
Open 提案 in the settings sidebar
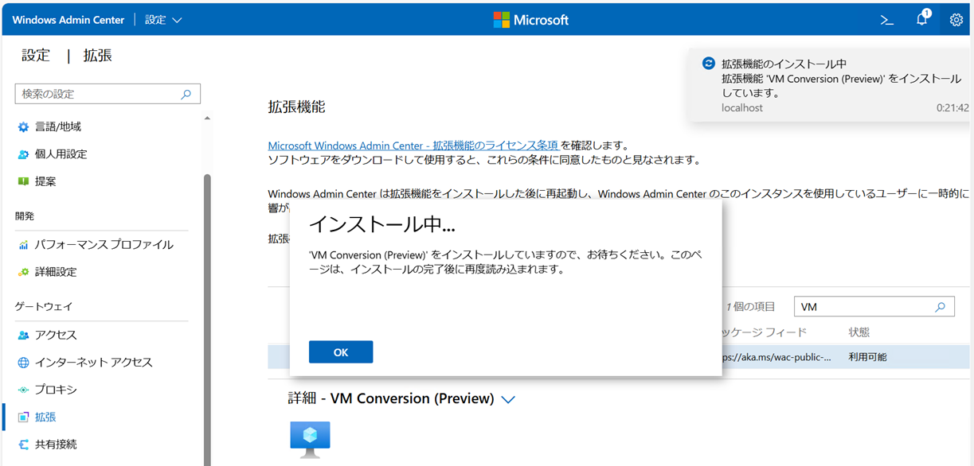click(45, 181)
